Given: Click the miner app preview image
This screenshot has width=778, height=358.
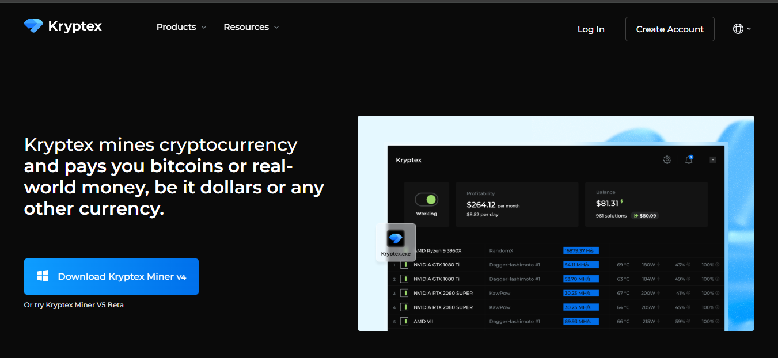Looking at the screenshot, I should coord(556,223).
